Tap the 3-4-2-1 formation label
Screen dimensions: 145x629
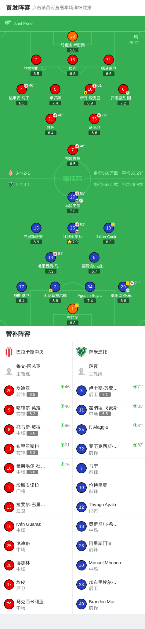(x=23, y=173)
